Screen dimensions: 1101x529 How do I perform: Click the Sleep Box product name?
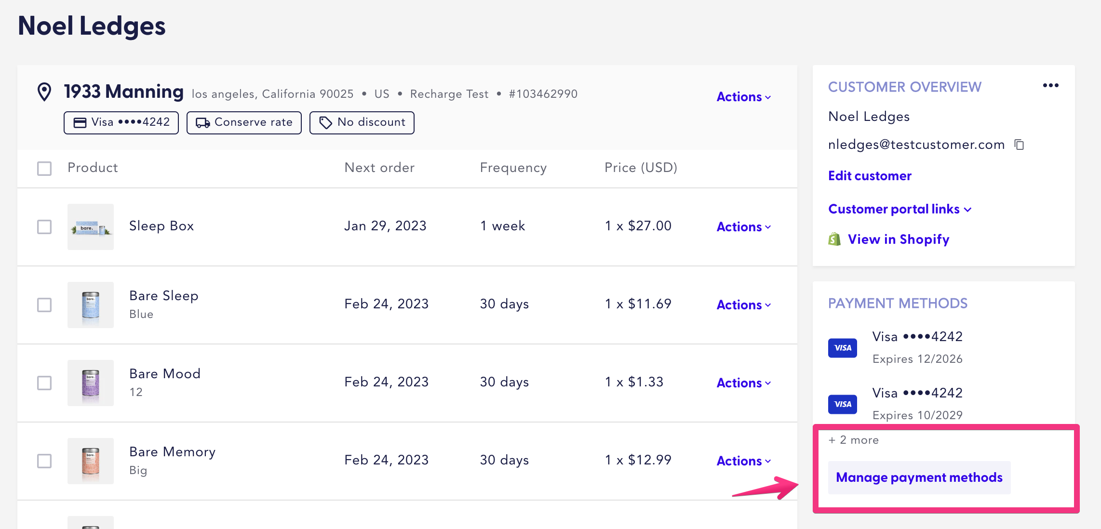tap(161, 226)
